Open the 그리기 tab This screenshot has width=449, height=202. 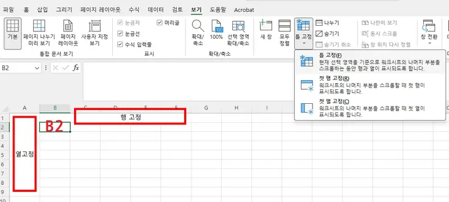[64, 10]
